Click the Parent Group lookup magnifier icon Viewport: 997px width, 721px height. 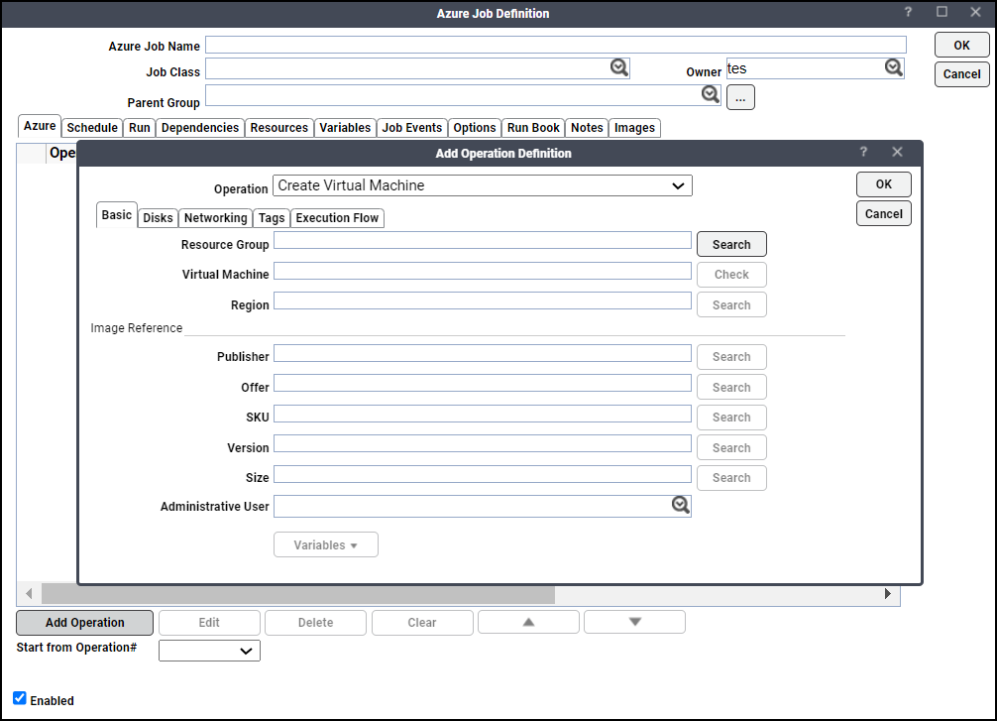click(711, 95)
